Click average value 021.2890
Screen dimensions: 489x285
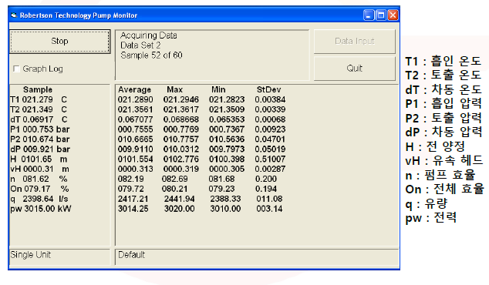tap(135, 99)
